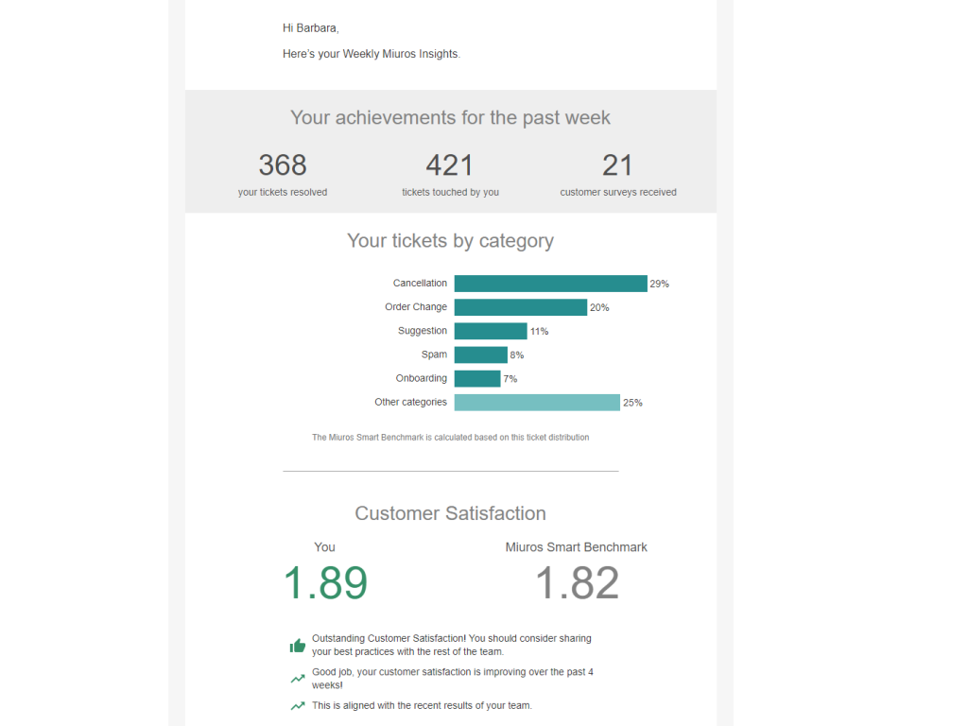968x726 pixels.
Task: Select the Onboarding bar in the chart
Action: (x=476, y=379)
